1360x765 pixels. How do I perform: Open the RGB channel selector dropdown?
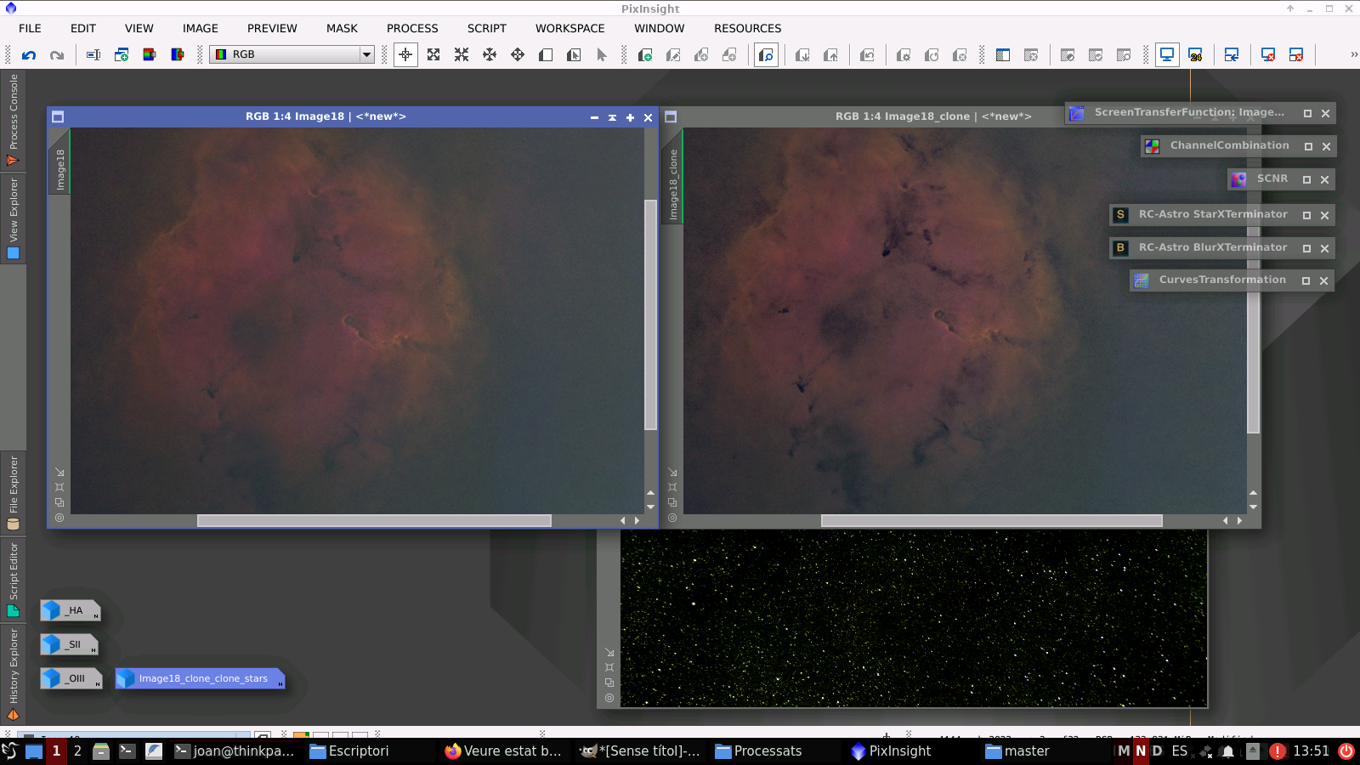tap(365, 54)
